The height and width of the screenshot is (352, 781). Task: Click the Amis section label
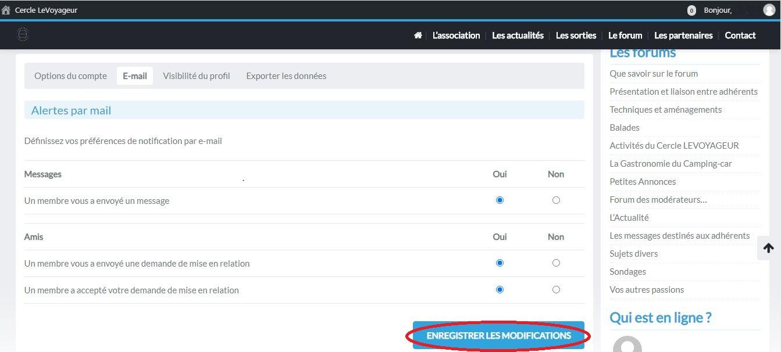34,237
